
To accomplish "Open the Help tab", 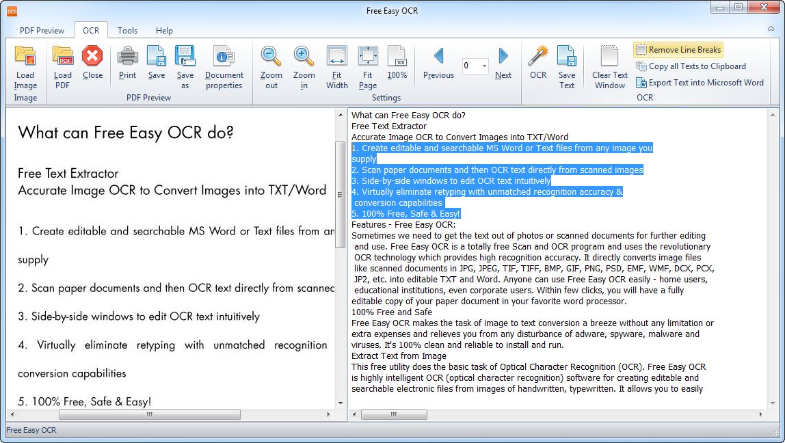I will [164, 31].
